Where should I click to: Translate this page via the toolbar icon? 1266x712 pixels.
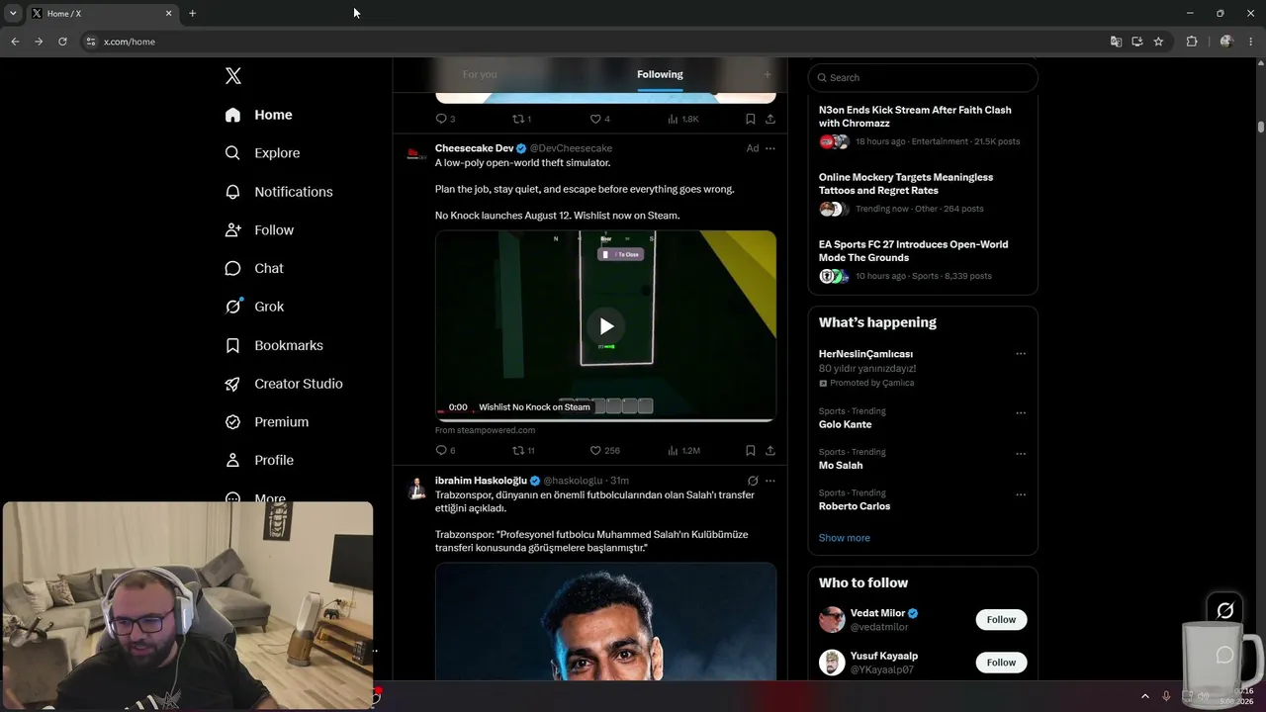coord(1116,42)
